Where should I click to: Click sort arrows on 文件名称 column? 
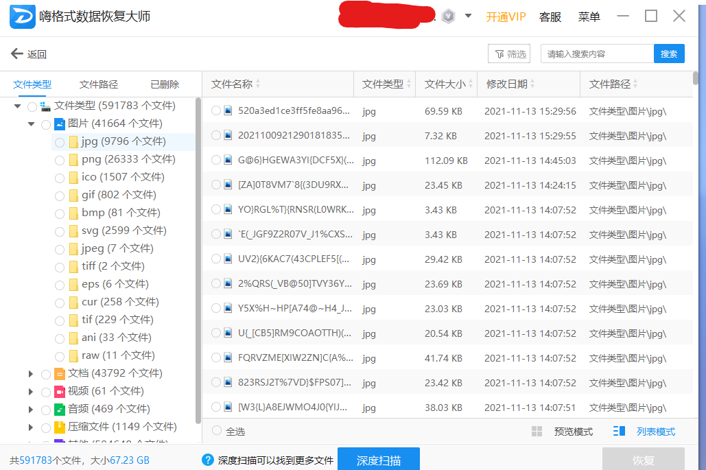[x=258, y=84]
